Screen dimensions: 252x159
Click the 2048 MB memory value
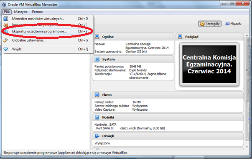click(135, 66)
